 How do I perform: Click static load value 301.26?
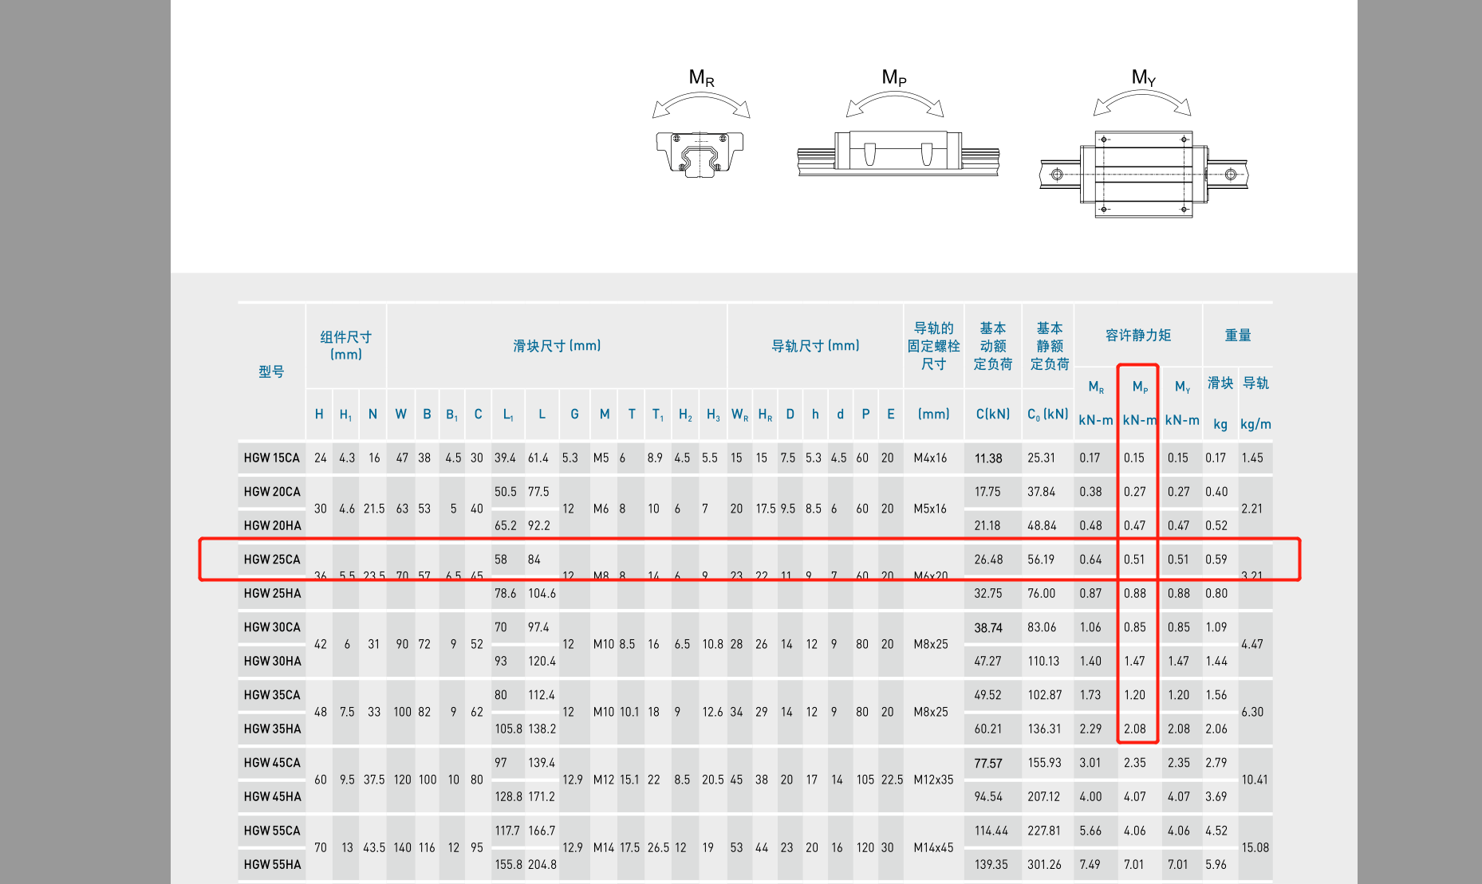1044,865
